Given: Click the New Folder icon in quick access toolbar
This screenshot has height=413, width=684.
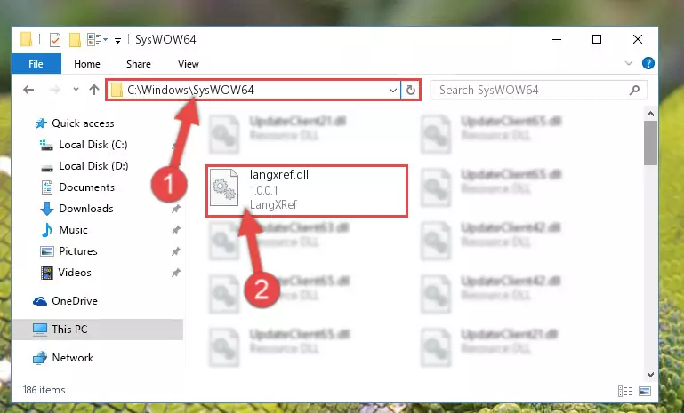Looking at the screenshot, I should [x=75, y=40].
